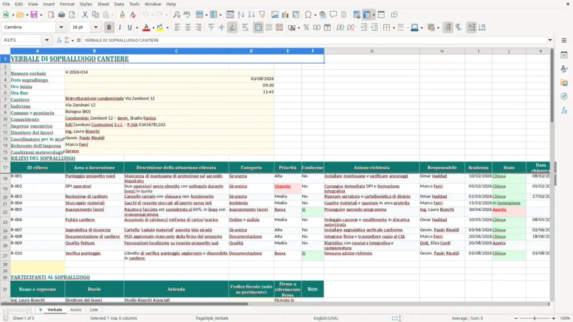
Task: Open the Properties sidebar panel icon
Action: point(564,55)
